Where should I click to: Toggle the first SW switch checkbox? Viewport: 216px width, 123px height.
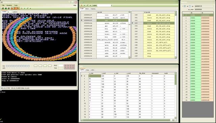[x=7, y=66]
